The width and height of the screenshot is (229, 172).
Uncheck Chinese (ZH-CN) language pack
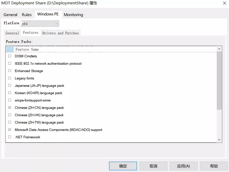tap(10, 108)
